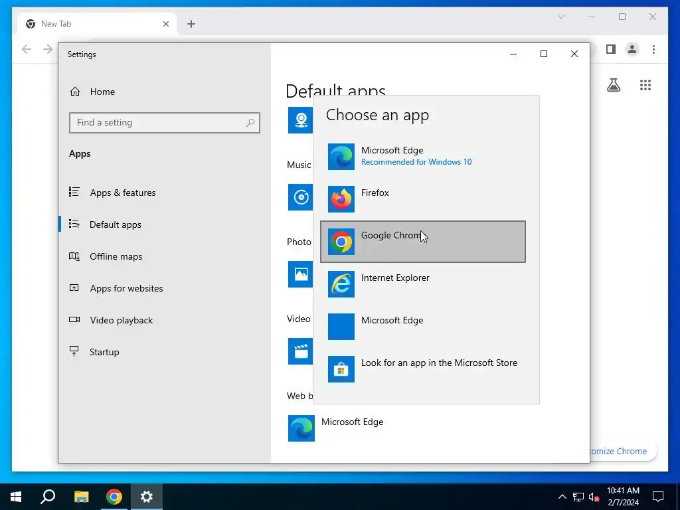680x510 pixels.
Task: Open Chrome Labs flask icon
Action: [x=613, y=85]
